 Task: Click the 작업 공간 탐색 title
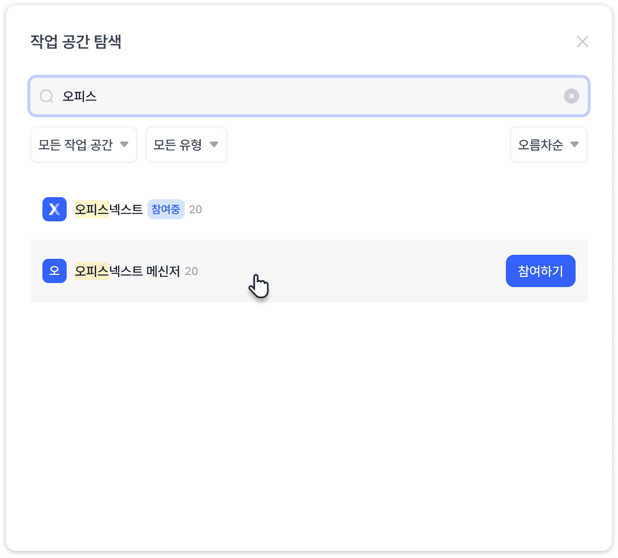click(76, 41)
